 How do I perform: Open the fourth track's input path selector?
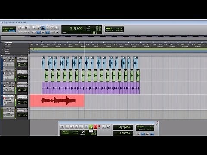22,96
